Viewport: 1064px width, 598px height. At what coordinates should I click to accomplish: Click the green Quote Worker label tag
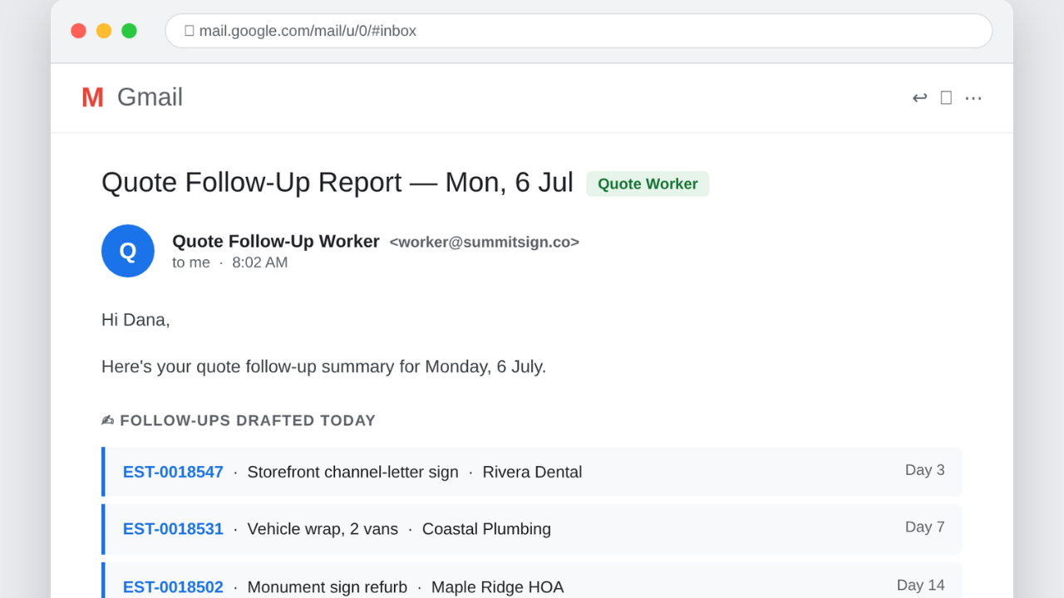click(x=648, y=184)
